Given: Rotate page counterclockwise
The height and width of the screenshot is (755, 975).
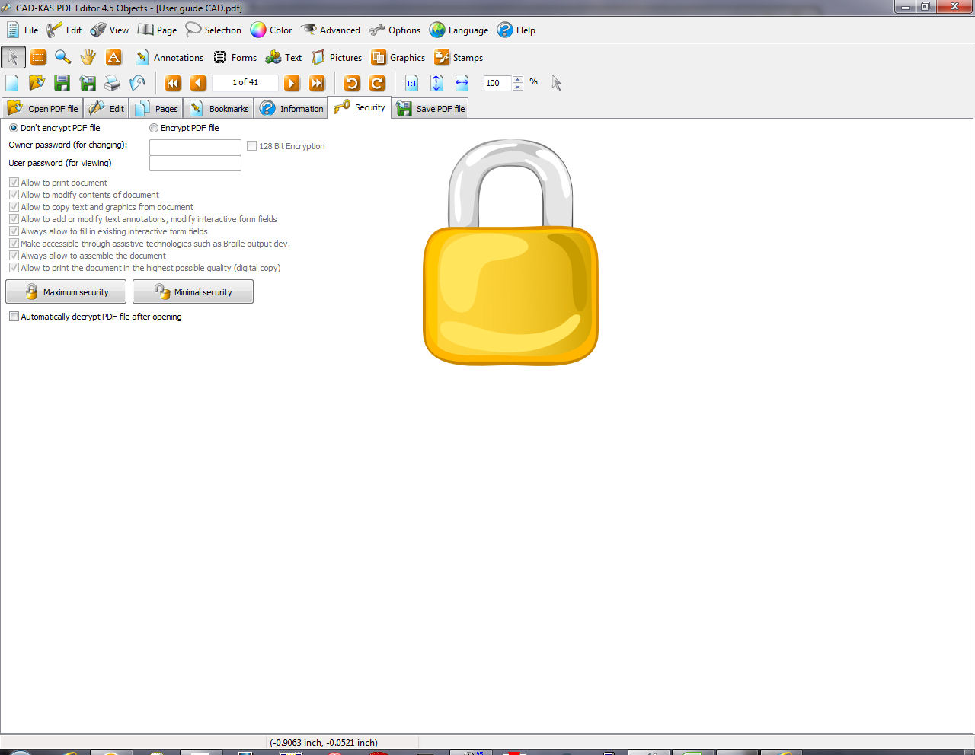Looking at the screenshot, I should tap(352, 83).
